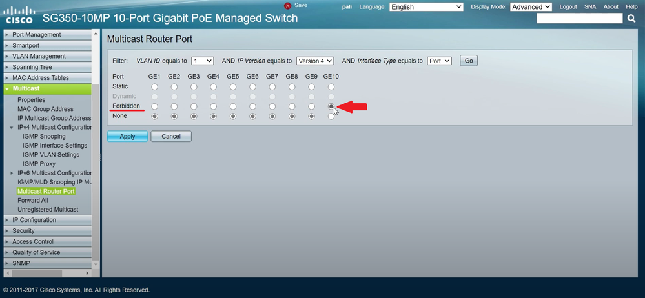Click sidebar vertical scrollbar up arrow

point(96,34)
